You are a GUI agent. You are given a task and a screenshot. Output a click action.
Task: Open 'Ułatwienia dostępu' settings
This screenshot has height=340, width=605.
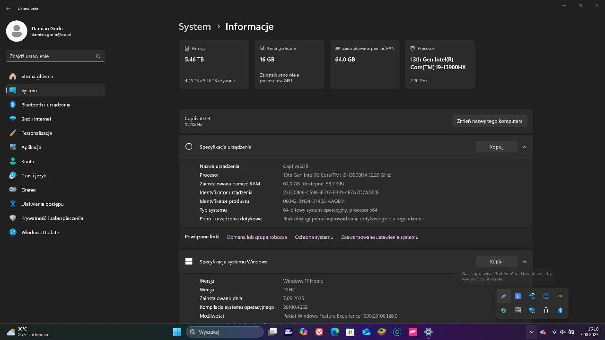click(55, 204)
